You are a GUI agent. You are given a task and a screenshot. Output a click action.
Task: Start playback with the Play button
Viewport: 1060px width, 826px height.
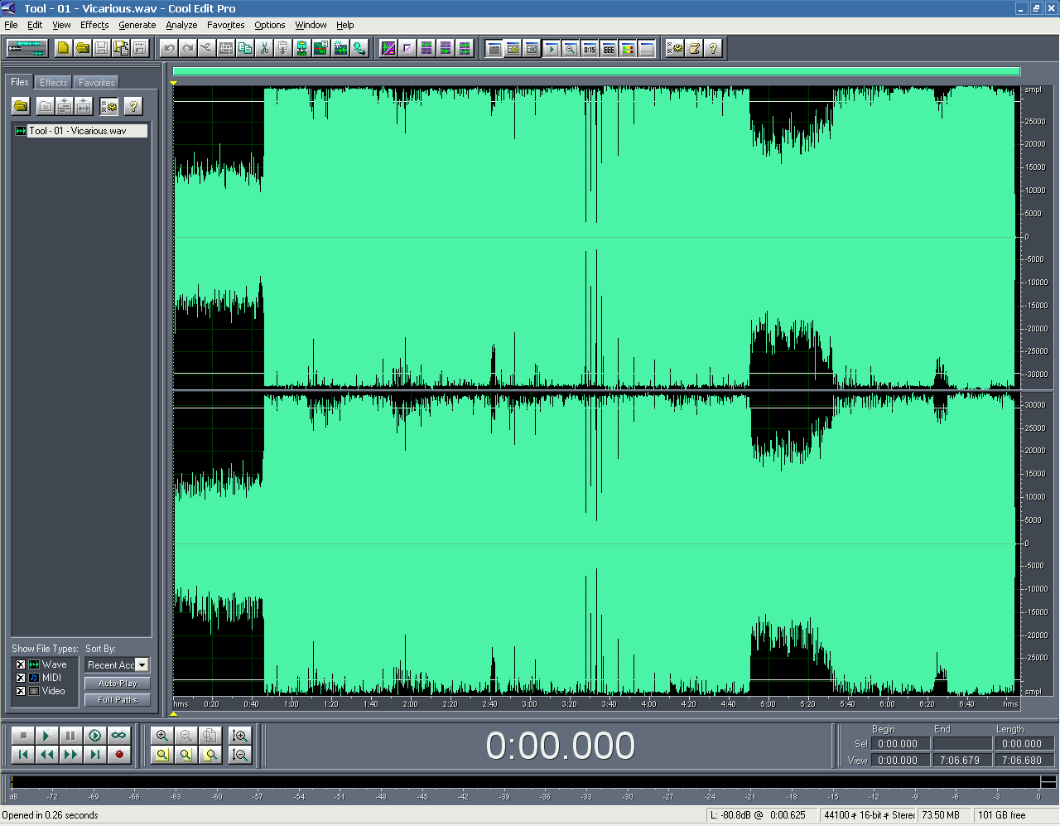47,736
